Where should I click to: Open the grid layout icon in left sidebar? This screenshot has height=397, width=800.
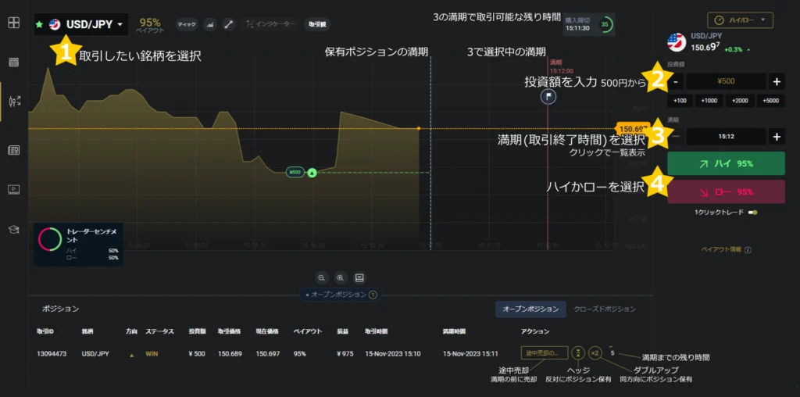coord(14,23)
